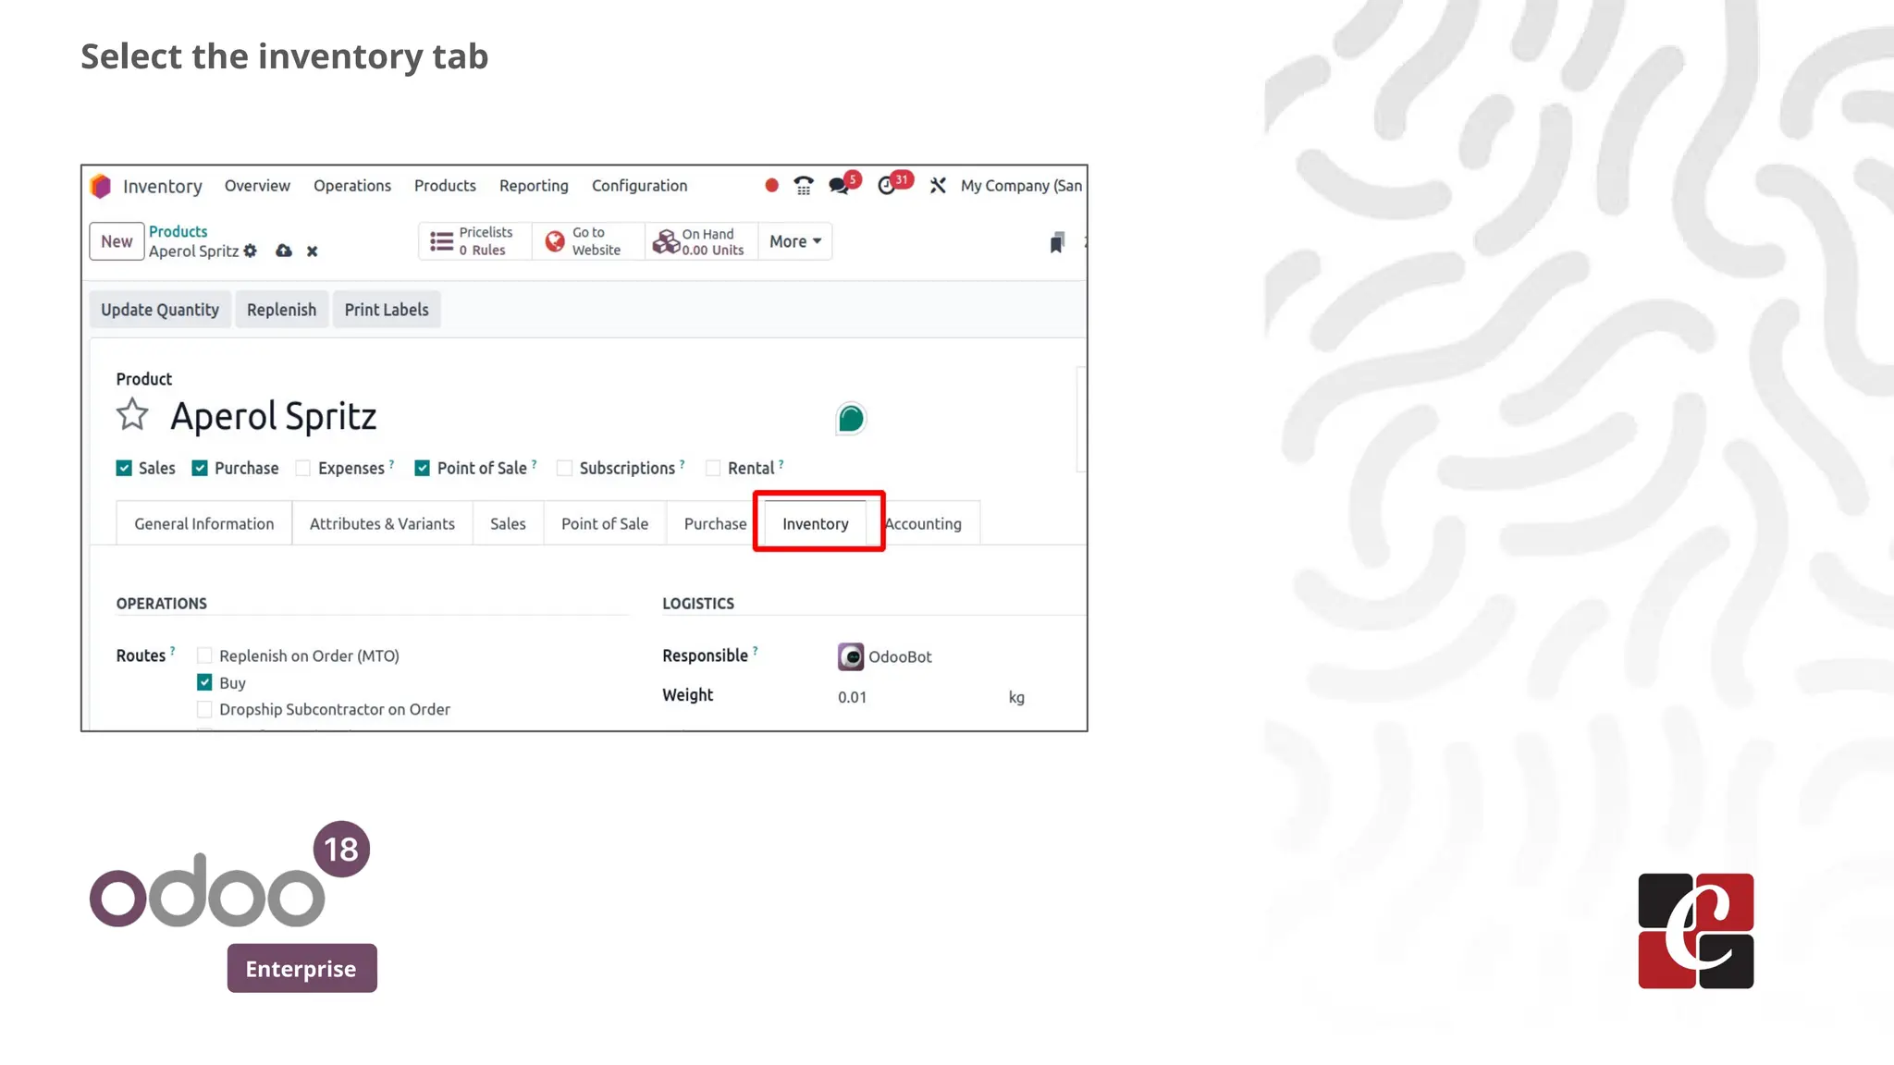1894x1065 pixels.
Task: Open the Reporting menu
Action: coord(534,186)
